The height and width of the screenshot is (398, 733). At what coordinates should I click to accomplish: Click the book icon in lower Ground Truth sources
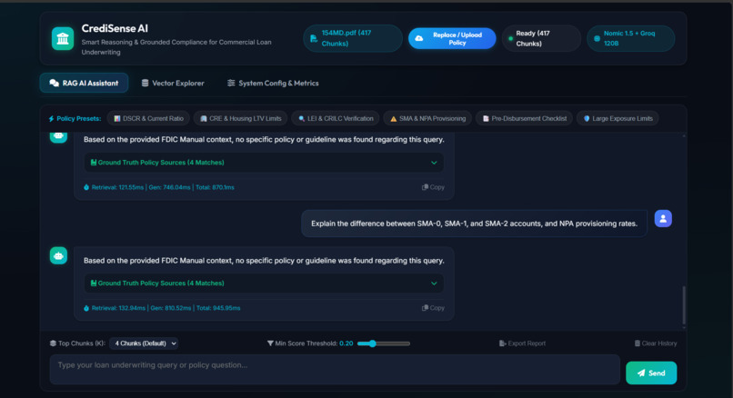[94, 284]
